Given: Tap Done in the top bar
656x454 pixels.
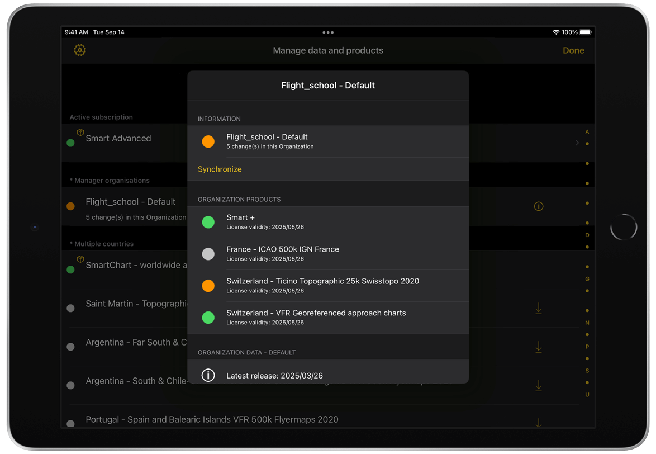Looking at the screenshot, I should point(573,50).
